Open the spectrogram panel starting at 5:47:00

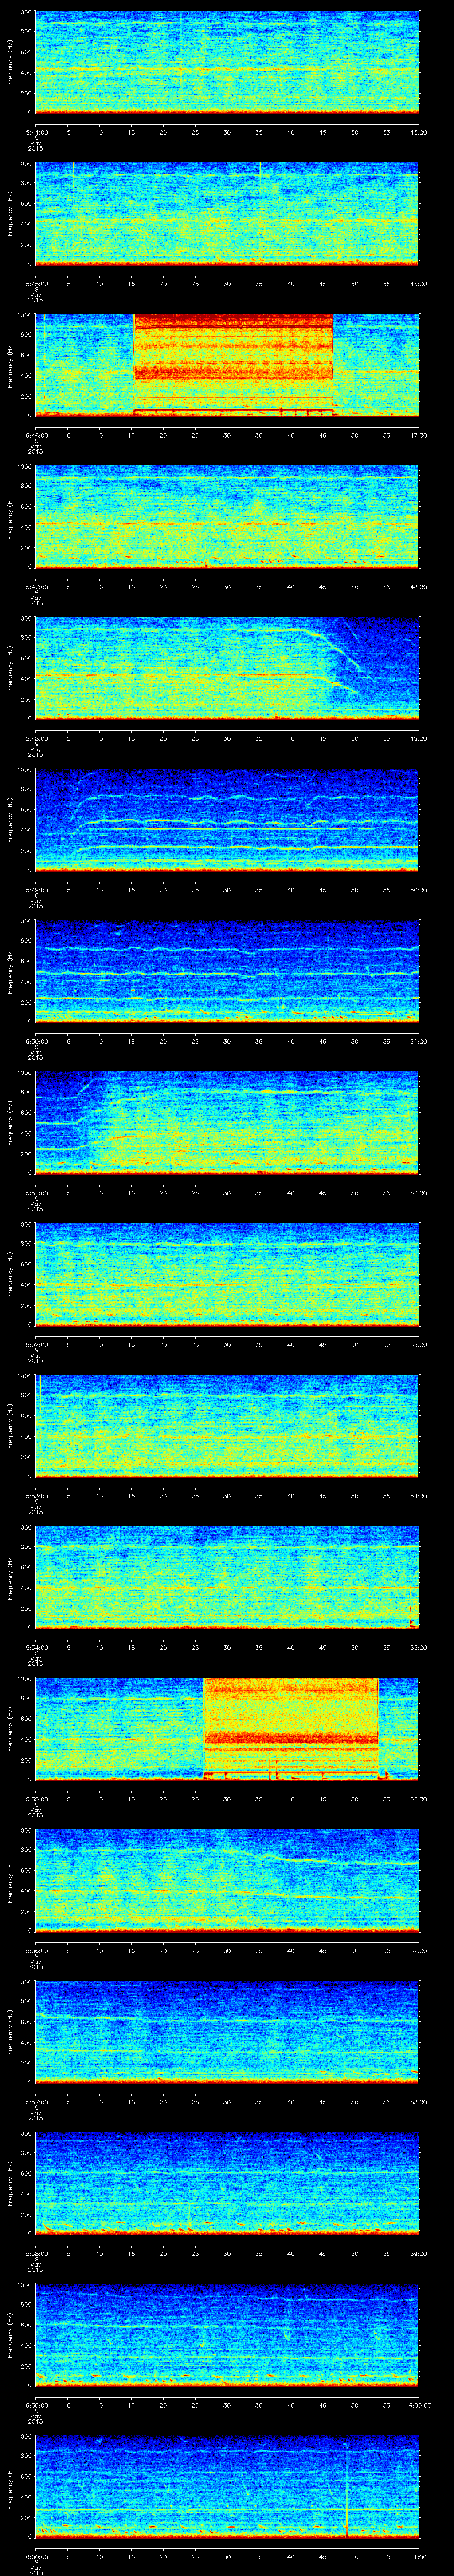coord(227,517)
